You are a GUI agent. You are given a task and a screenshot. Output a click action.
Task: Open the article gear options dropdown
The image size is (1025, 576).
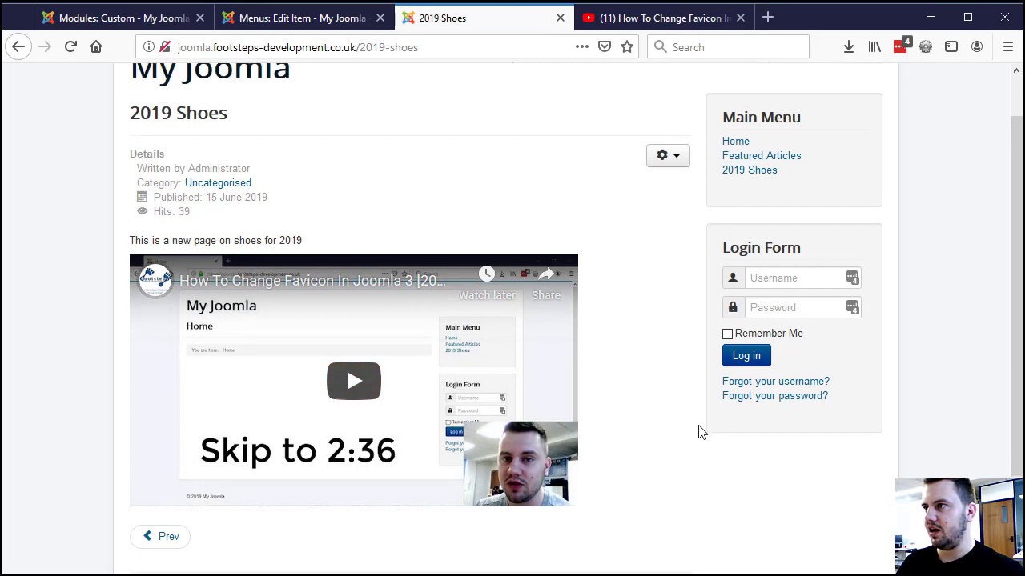(x=668, y=155)
